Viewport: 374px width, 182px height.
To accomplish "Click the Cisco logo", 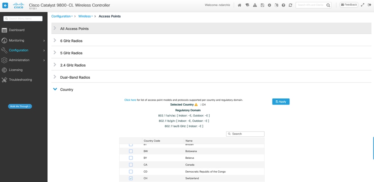I will click(x=19, y=6).
